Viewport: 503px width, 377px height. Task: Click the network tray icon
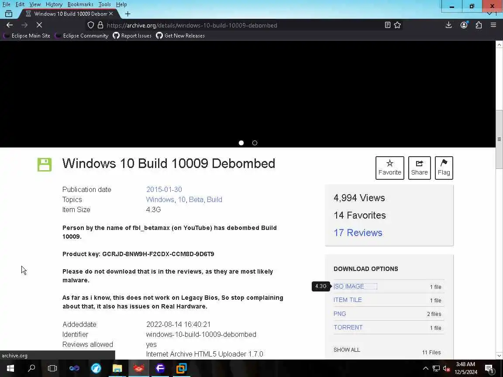point(436,368)
